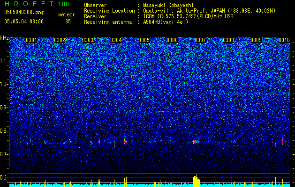
Task: Click the meteor label
Action: tap(67, 14)
